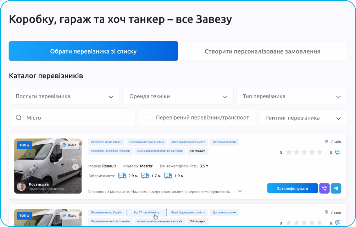Click Вивіз будівельного сміття tag in second card
356x227 pixels.
click(x=188, y=212)
